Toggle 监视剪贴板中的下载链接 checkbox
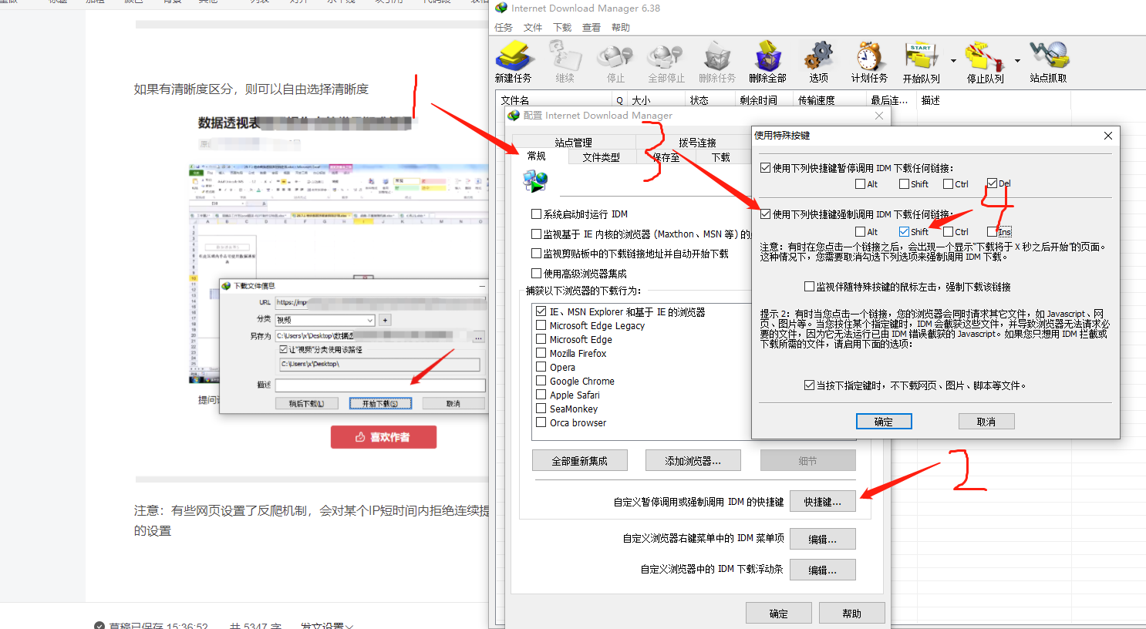This screenshot has height=629, width=1146. [x=536, y=254]
